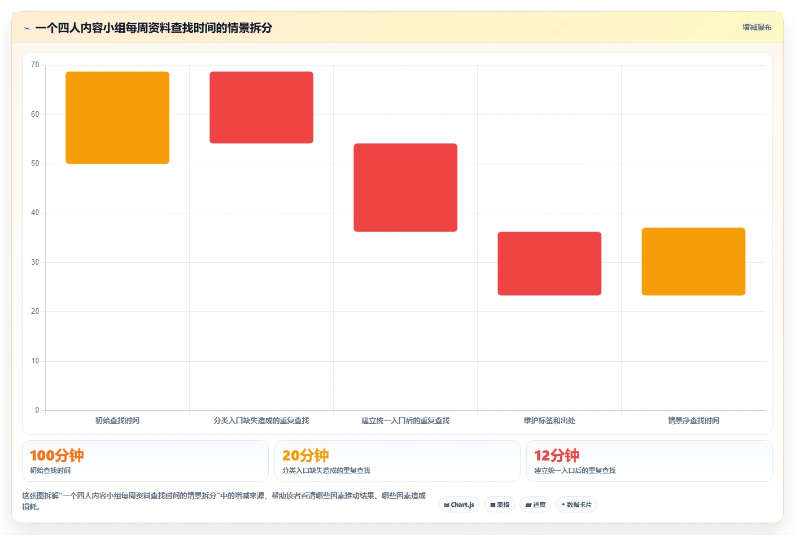This screenshot has height=535, width=795.
Task: Click the red 建立统一入口后的重复查找 bar
Action: (405, 187)
